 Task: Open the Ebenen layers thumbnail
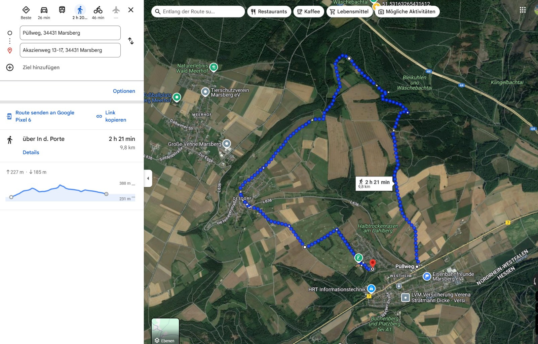coord(165,331)
